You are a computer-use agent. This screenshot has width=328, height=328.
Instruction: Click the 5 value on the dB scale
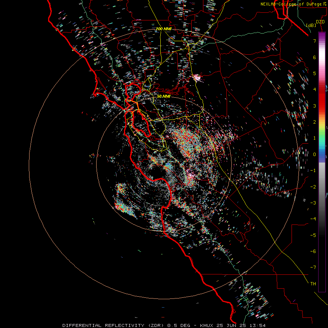[315, 73]
